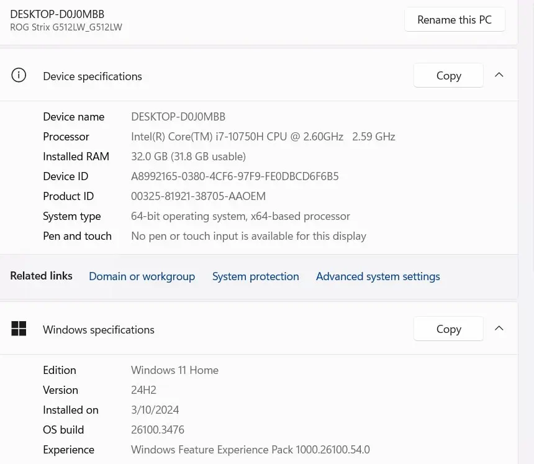Screen dimensions: 534x464
Task: Open Domain or workgroup link
Action: (x=142, y=276)
